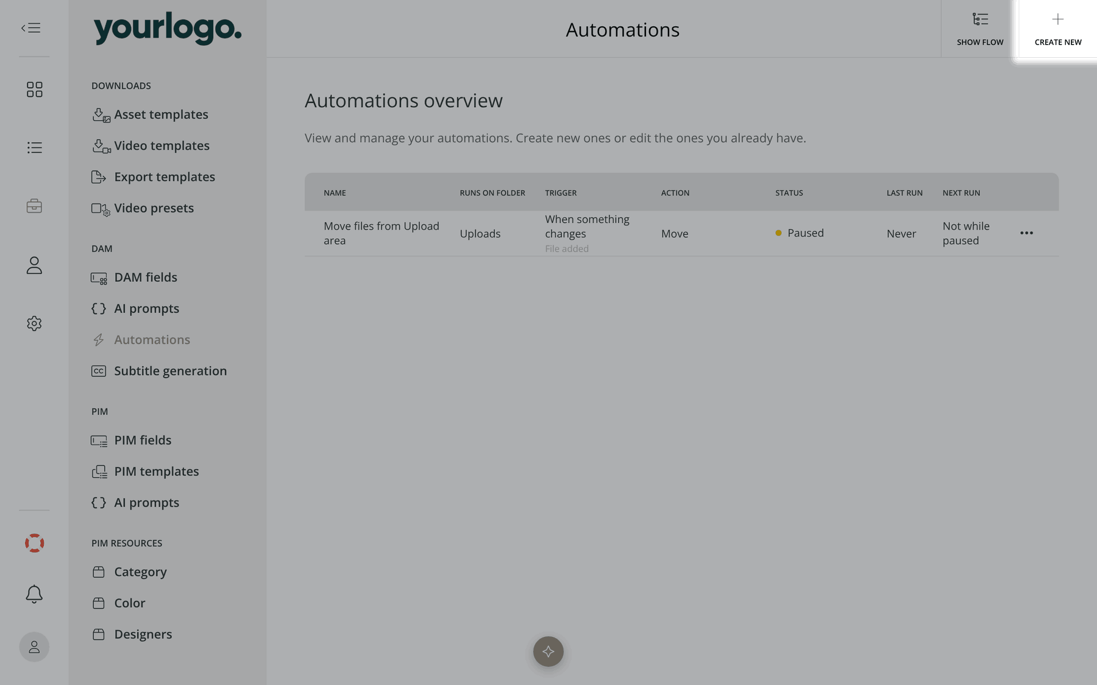Screen dimensions: 1097x685
Task: Click the Name column header
Action: coord(335,193)
